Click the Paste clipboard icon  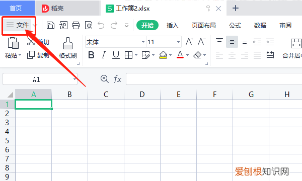tap(13, 43)
